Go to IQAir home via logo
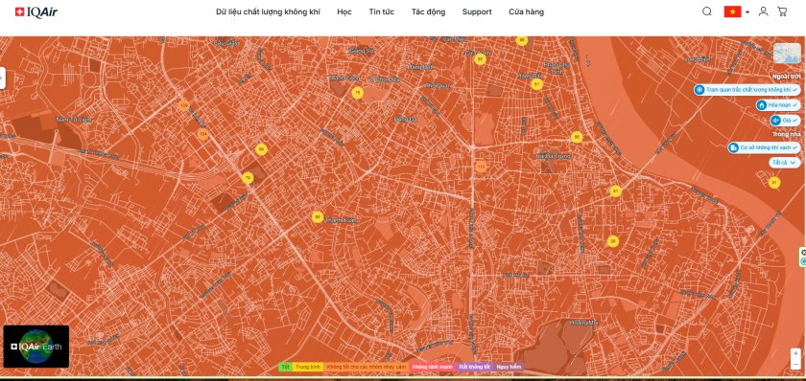Screen dimensions: 806x381 [36, 11]
